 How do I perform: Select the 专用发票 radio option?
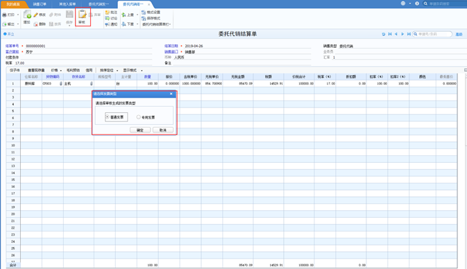139,117
